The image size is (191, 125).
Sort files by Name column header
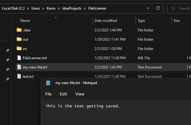click(25, 21)
